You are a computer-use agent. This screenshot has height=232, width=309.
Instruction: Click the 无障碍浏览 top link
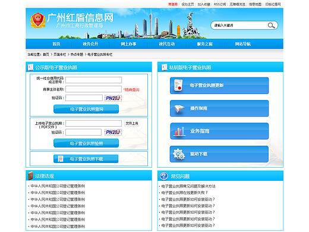(x=237, y=4)
